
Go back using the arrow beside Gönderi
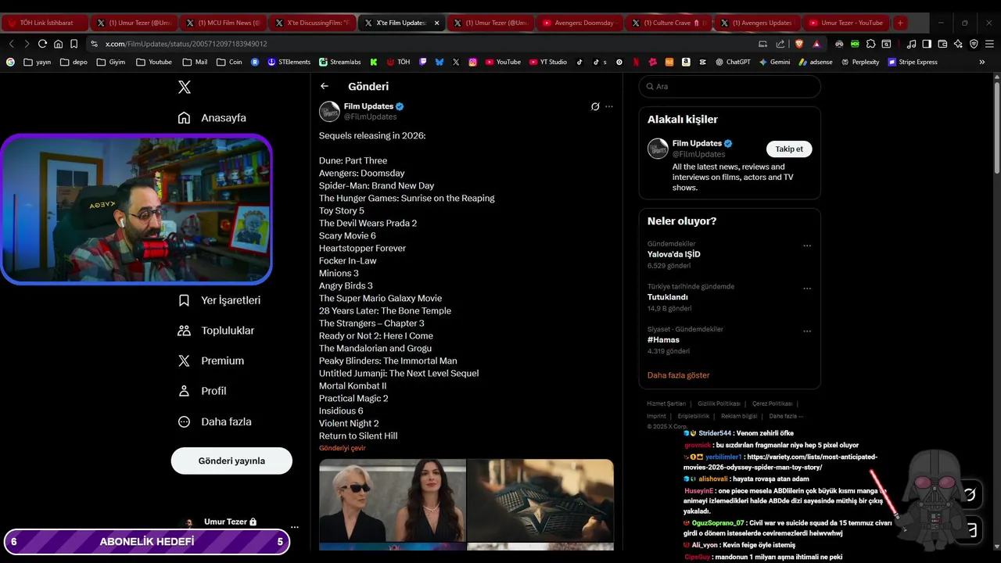[x=325, y=86]
